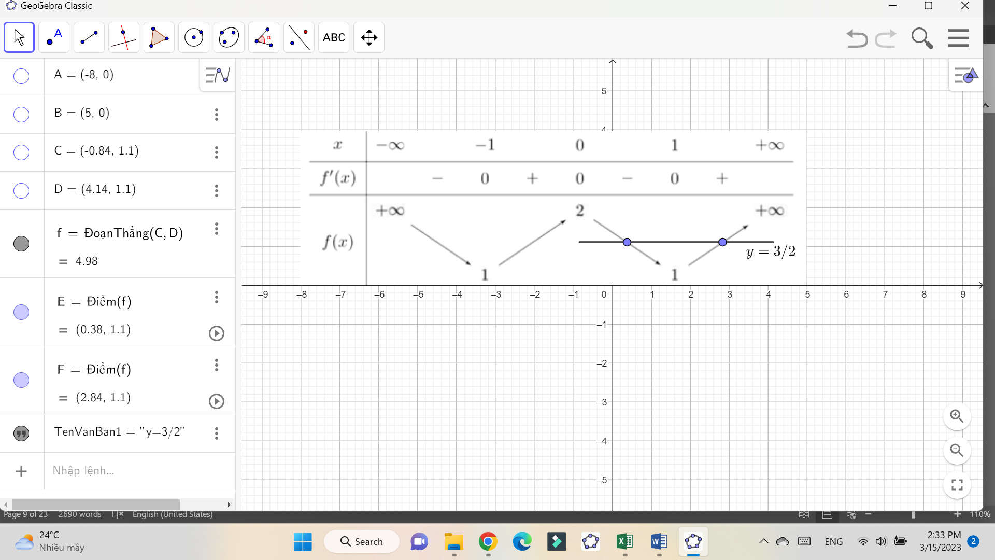Choose the Perpendicular Line tool

pos(124,37)
